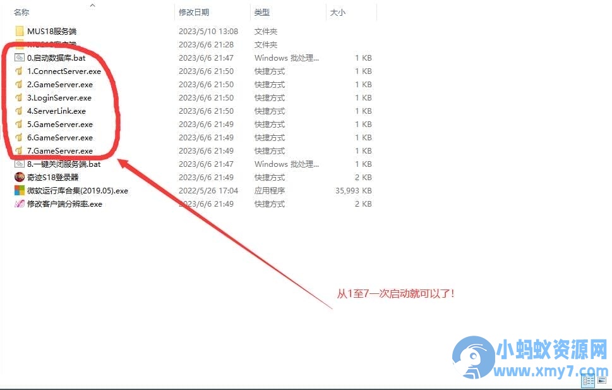Click the 4.ServerLink.exe shortcut icon
The height and width of the screenshot is (390, 612).
point(19,111)
